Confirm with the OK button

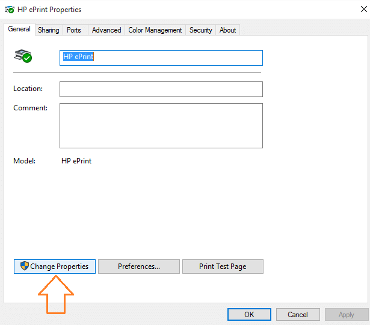pyautogui.click(x=249, y=314)
